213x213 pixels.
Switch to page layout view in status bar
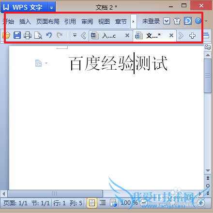point(92,203)
